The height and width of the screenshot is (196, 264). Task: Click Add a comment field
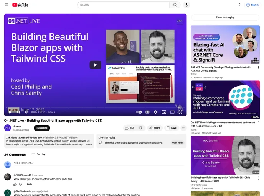pyautogui.click(x=99, y=163)
